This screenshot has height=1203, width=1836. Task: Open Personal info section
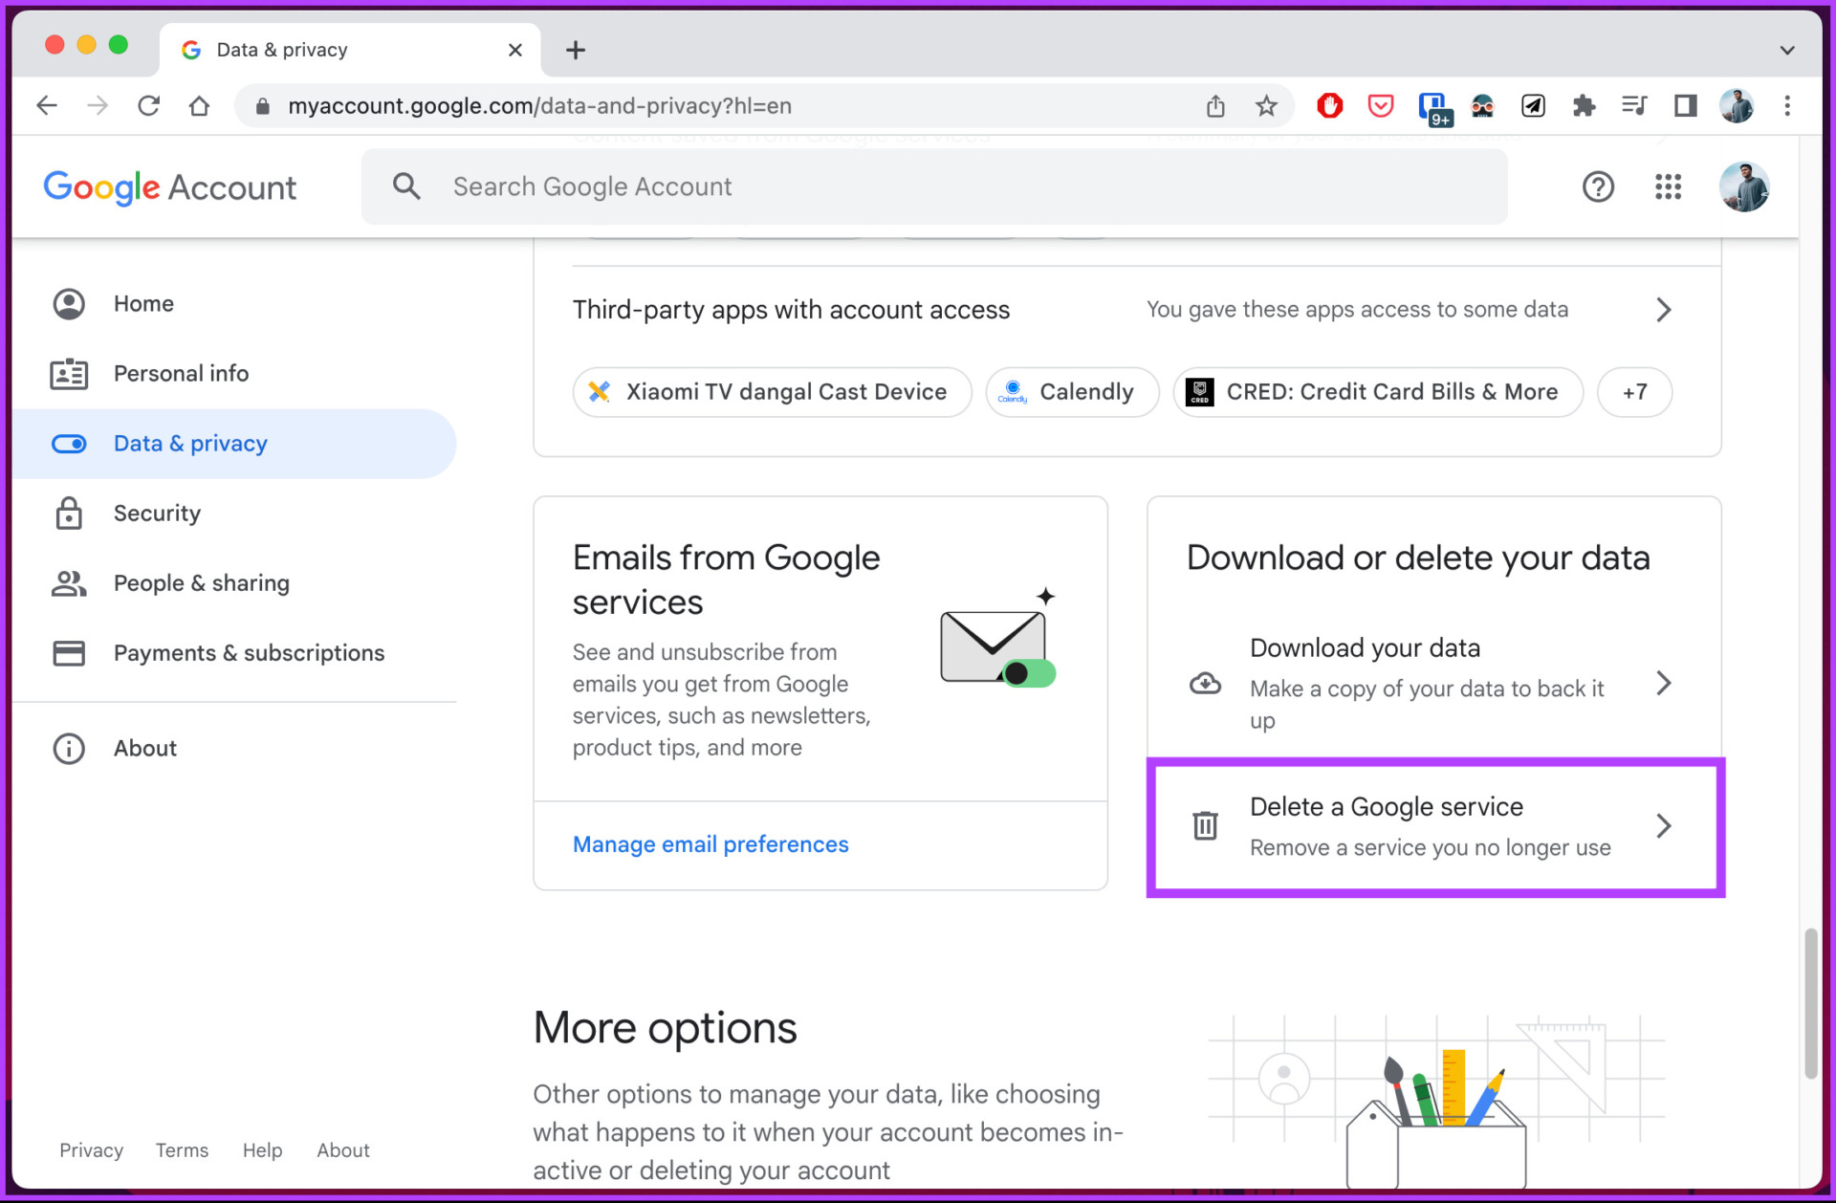click(x=234, y=374)
